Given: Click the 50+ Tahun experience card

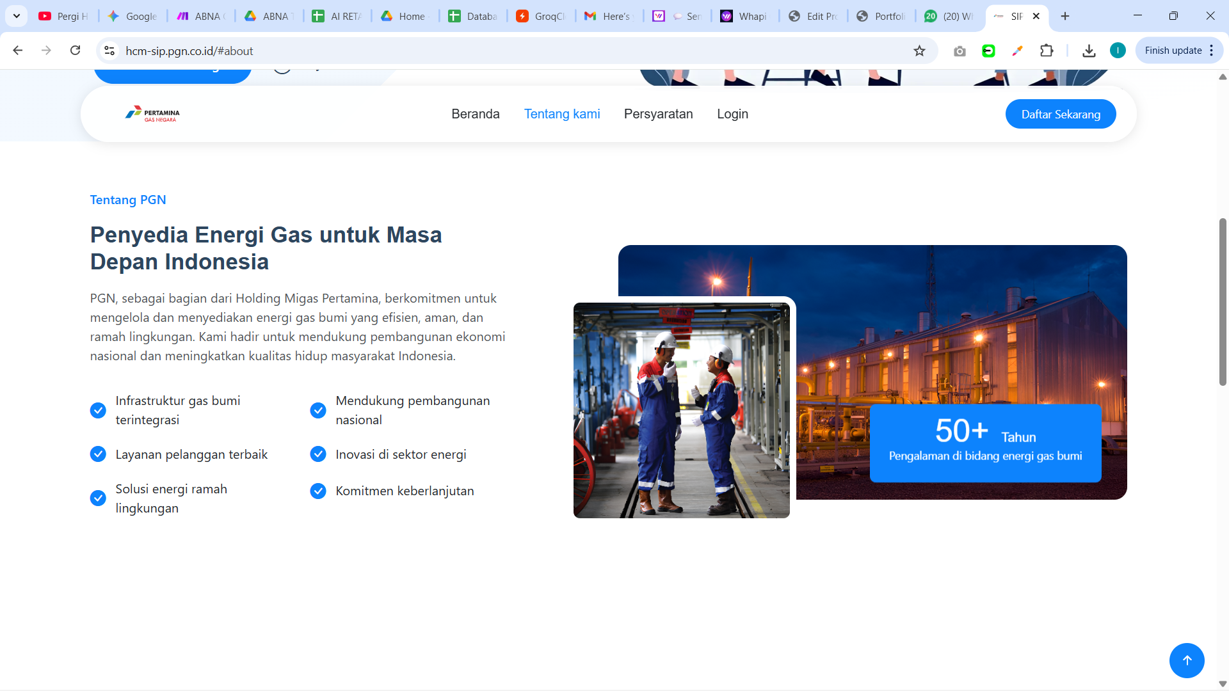Looking at the screenshot, I should pos(986,443).
